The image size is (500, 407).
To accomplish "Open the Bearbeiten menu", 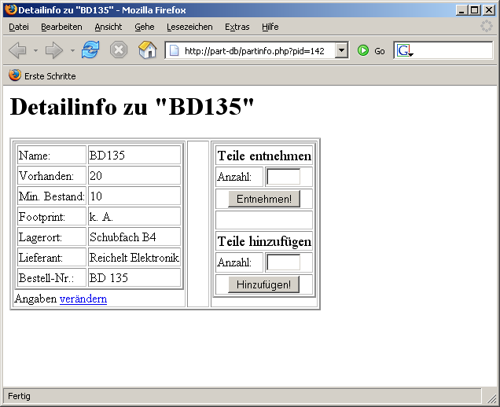I will [x=61, y=27].
